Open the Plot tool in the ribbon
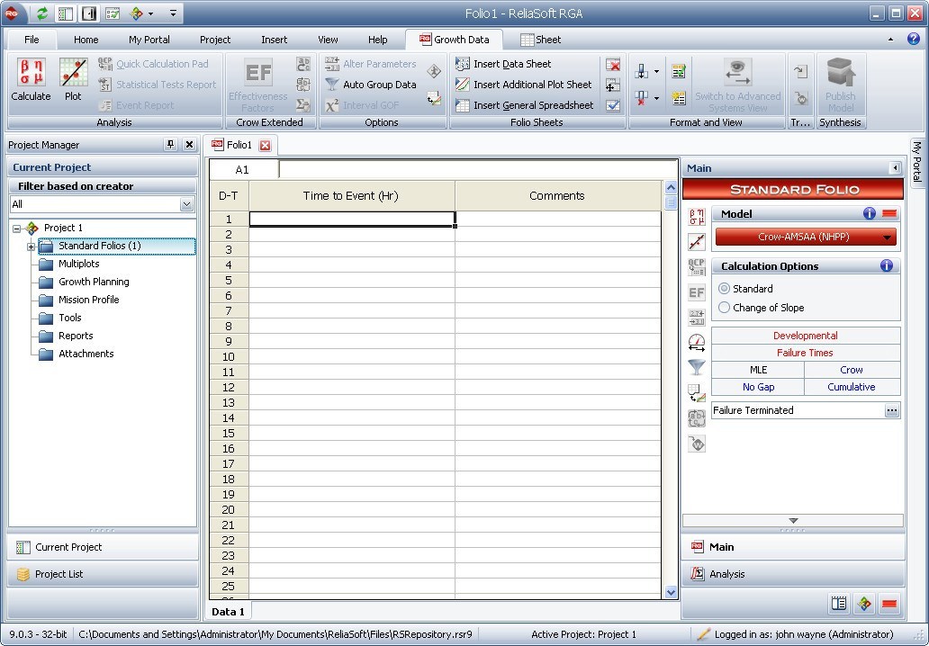Image resolution: width=929 pixels, height=646 pixels. [x=73, y=80]
